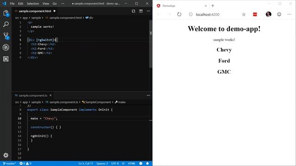The width and height of the screenshot is (296, 166).
Task: Click line number 10 in bottom editor
Action: click(x=19, y=119)
